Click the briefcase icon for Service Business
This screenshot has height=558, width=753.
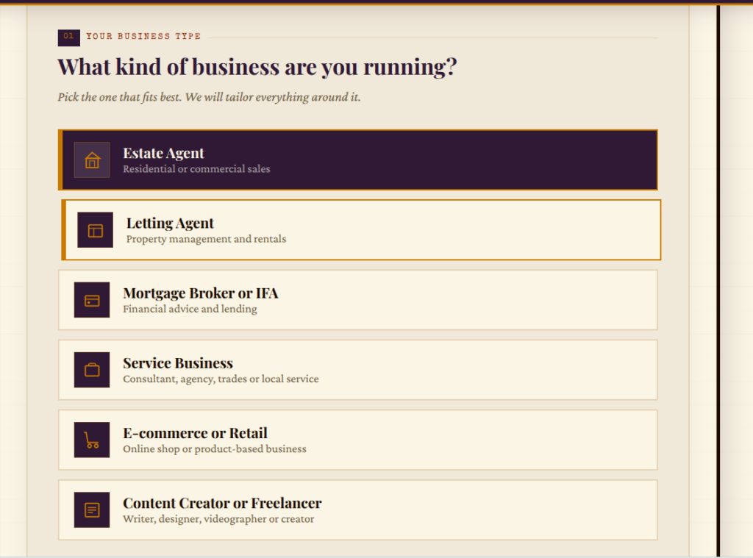92,371
